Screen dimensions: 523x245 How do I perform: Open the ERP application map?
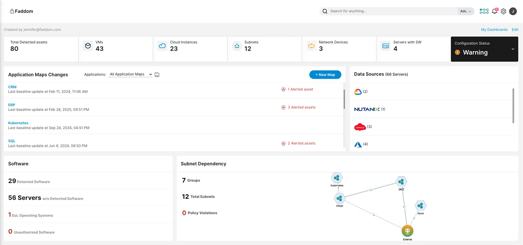point(12,105)
